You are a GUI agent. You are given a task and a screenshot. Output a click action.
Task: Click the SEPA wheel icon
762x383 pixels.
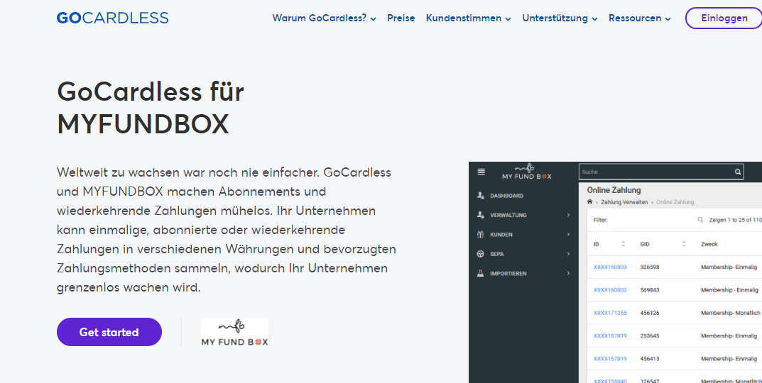pyautogui.click(x=481, y=254)
